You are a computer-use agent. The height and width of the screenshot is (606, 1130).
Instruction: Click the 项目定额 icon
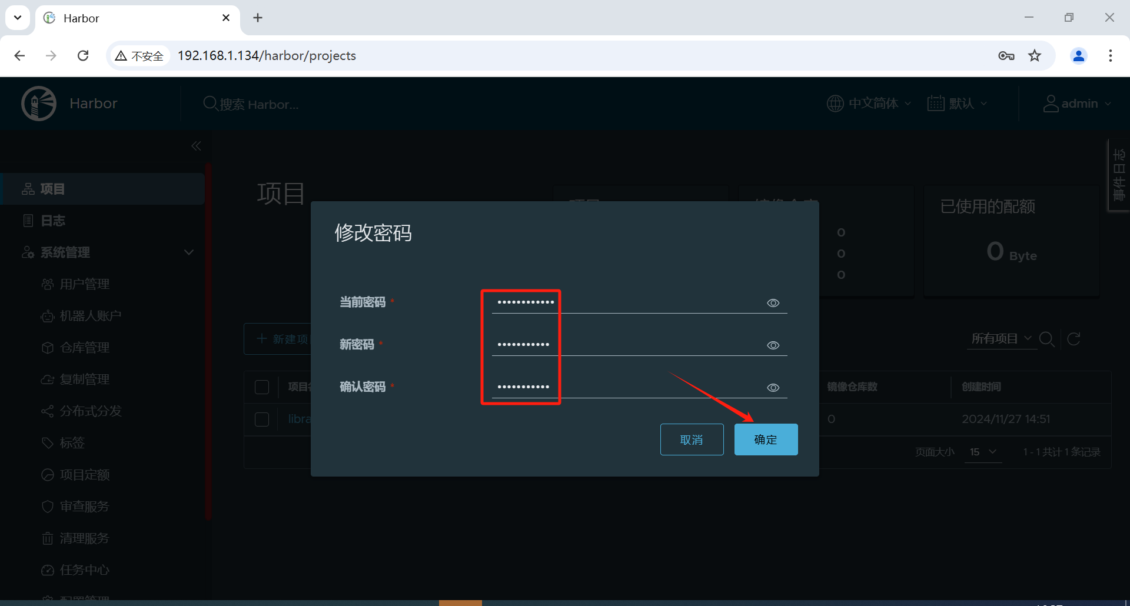(48, 475)
